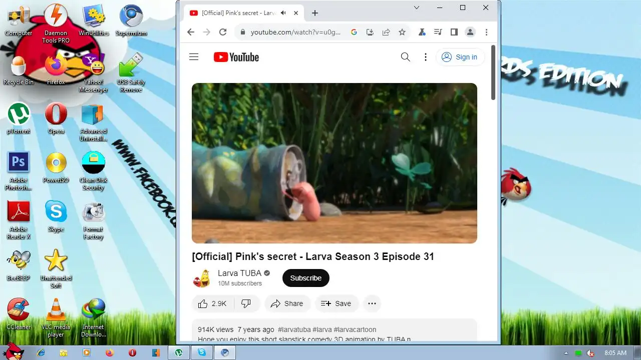Image resolution: width=641 pixels, height=360 pixels.
Task: Share the video
Action: 287,303
